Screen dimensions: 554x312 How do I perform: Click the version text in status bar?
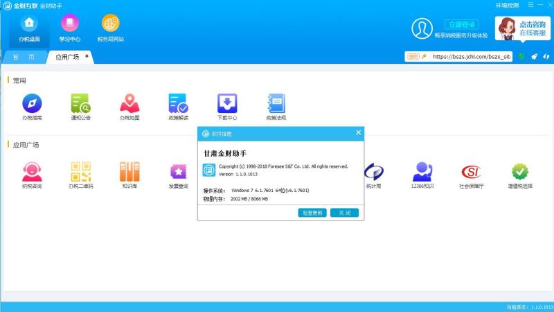coord(530,307)
